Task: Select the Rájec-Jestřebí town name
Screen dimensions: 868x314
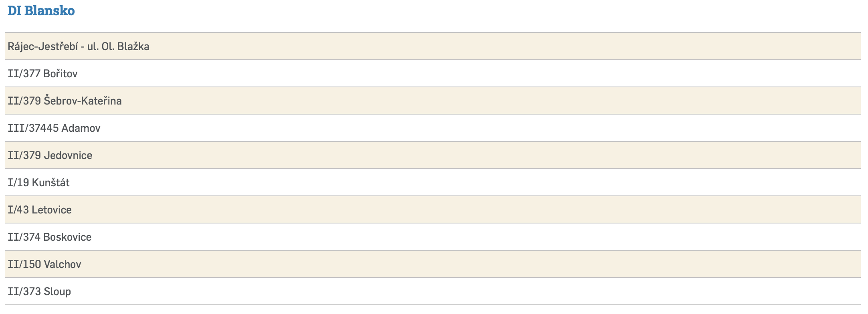Action: point(42,46)
